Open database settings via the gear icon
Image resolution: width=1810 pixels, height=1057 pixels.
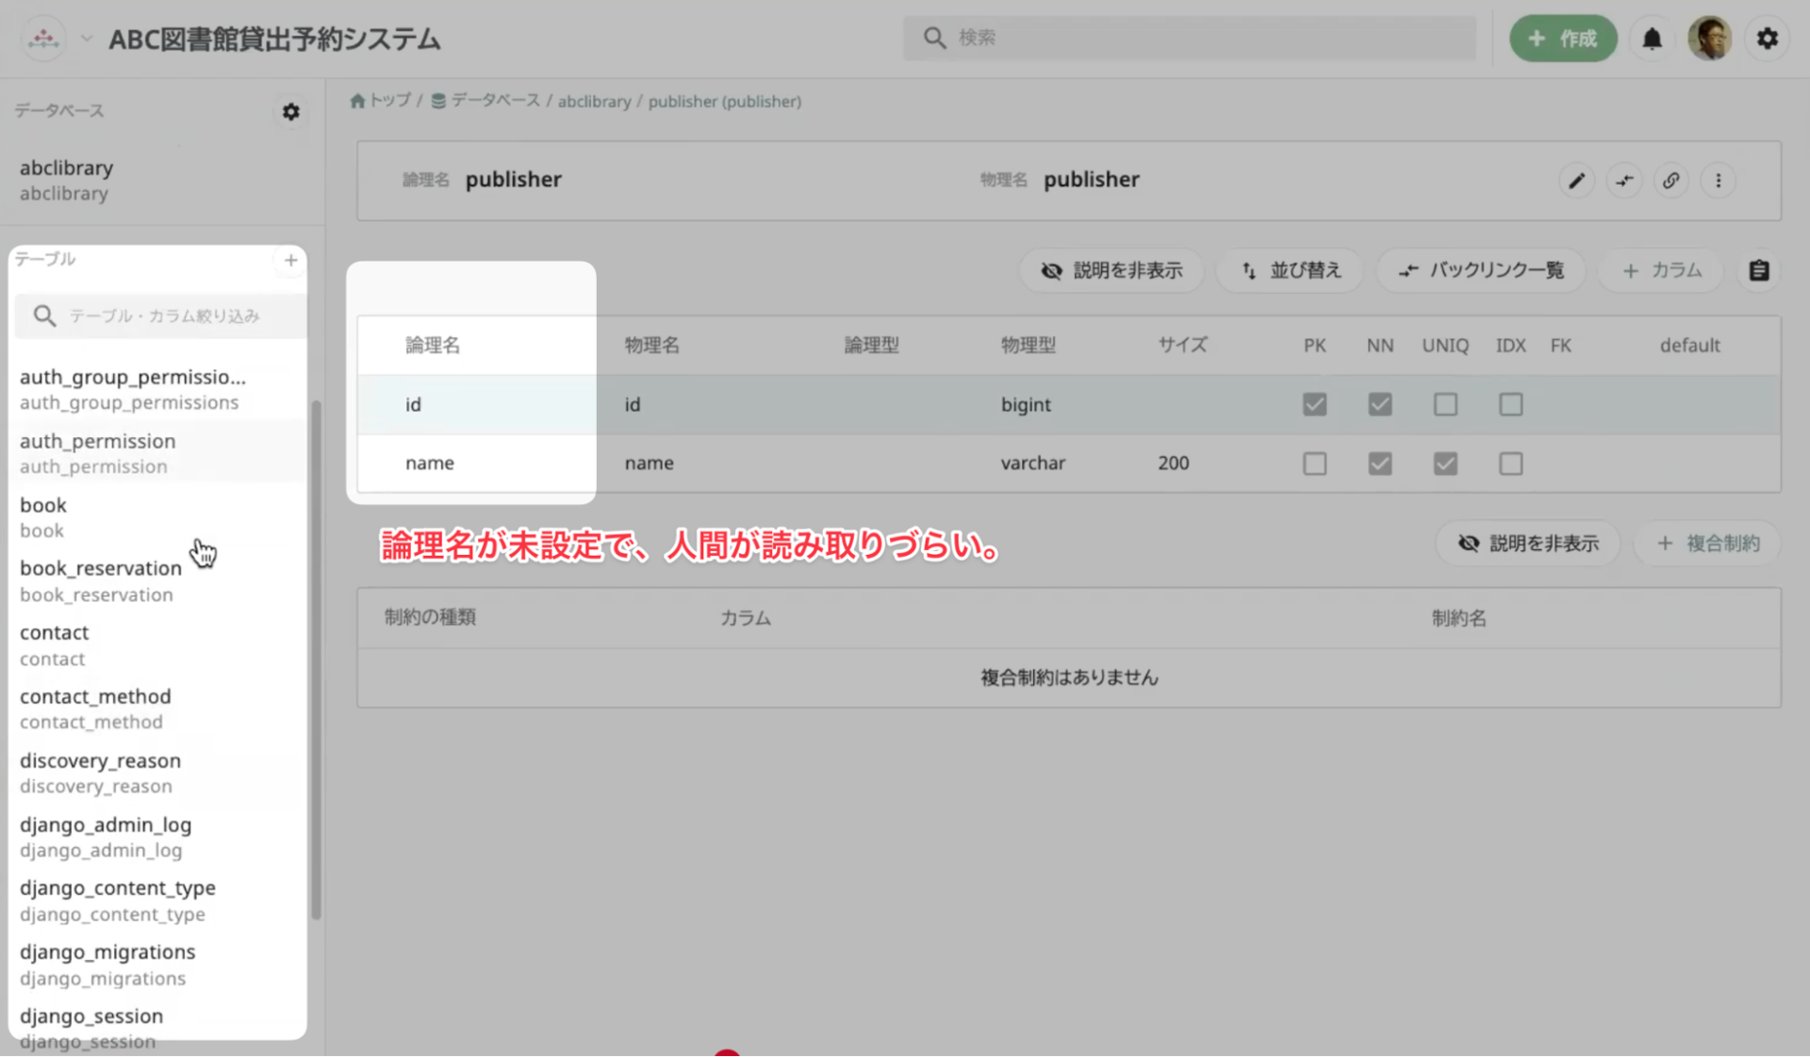(290, 112)
